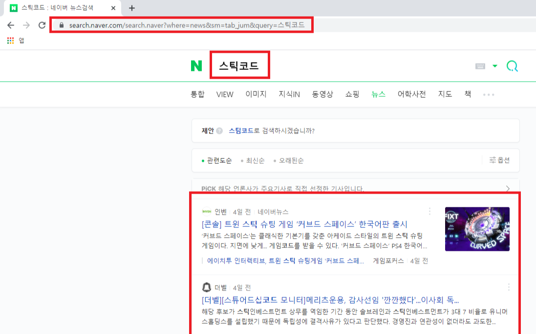Click the browser forward arrow
The width and height of the screenshot is (536, 334).
click(26, 25)
